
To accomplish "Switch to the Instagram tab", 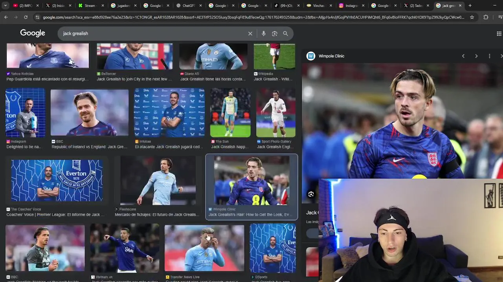I will (x=352, y=5).
